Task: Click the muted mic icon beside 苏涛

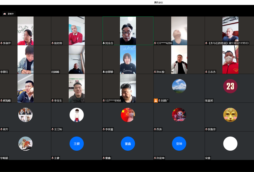Action: pyautogui.click(x=155, y=129)
